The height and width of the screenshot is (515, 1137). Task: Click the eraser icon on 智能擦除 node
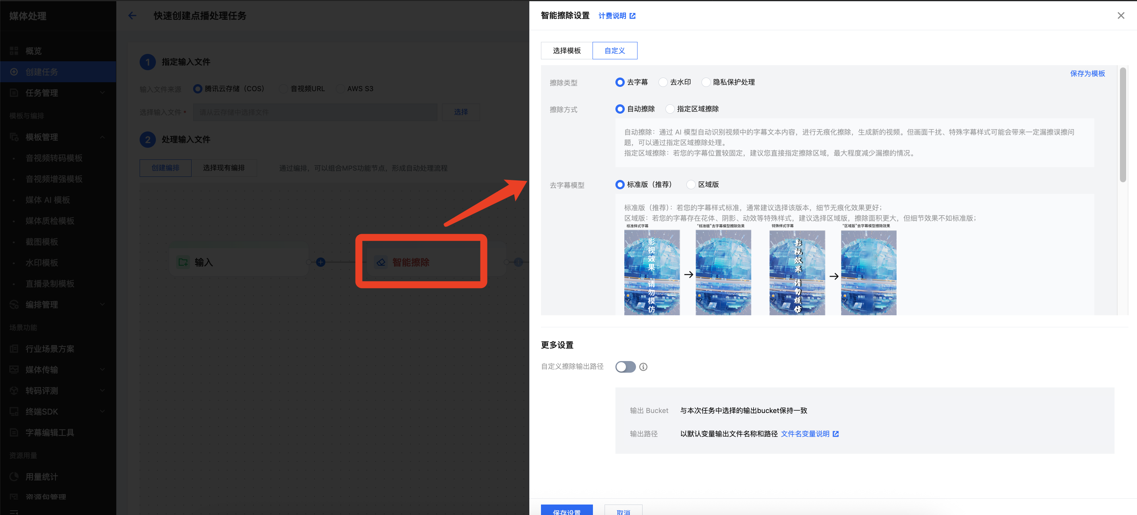380,262
